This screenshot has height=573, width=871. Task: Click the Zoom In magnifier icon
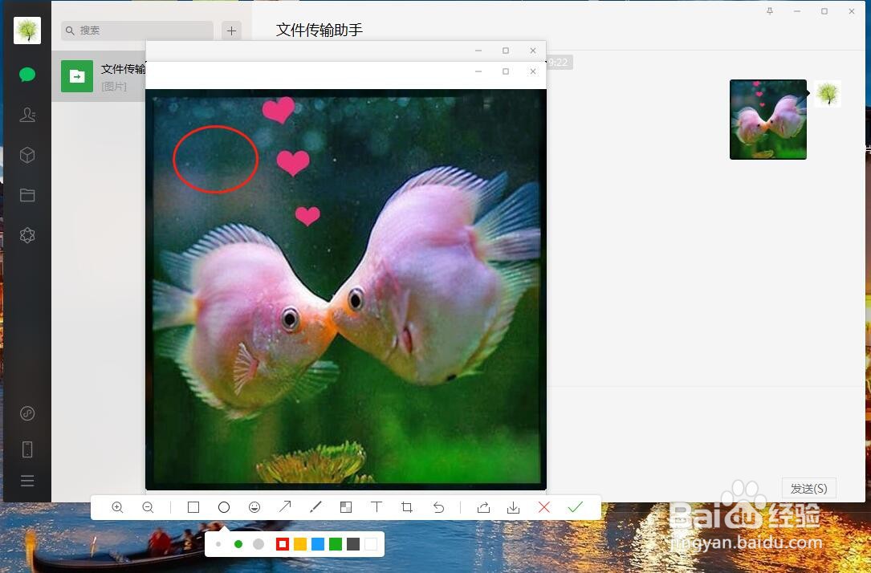point(117,507)
